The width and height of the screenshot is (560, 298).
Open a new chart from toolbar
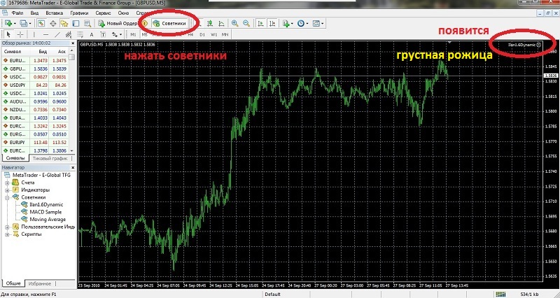[x=8, y=23]
